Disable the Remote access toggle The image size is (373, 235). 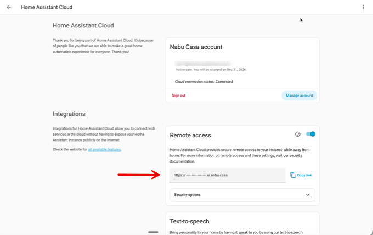310,134
